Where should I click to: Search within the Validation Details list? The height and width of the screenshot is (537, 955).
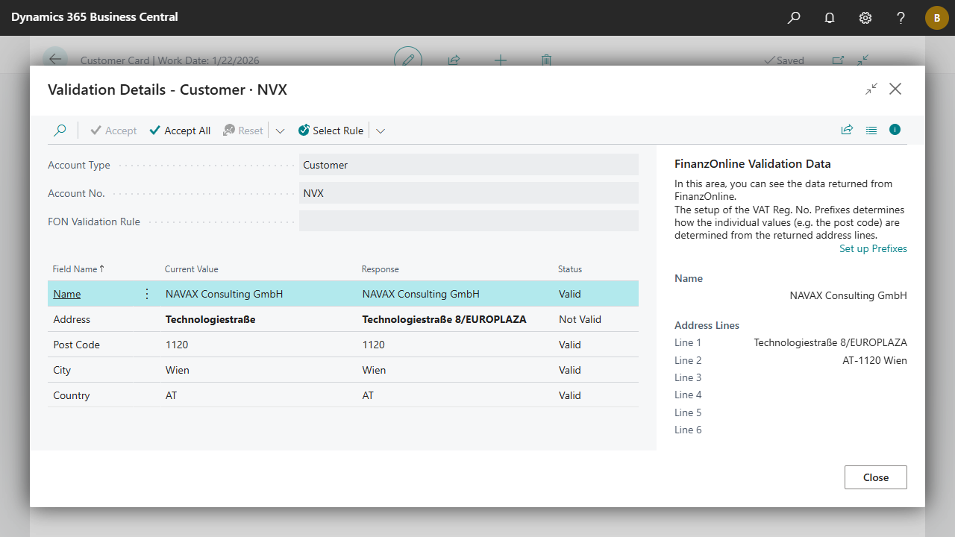click(x=60, y=131)
